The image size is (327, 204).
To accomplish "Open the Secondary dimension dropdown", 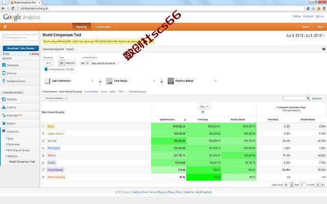I will click(56, 98).
